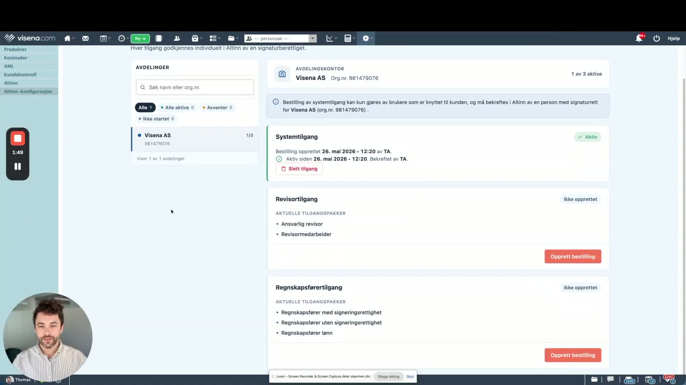This screenshot has width=686, height=385.
Task: Expand the green Ny dropdown
Action: (140, 38)
